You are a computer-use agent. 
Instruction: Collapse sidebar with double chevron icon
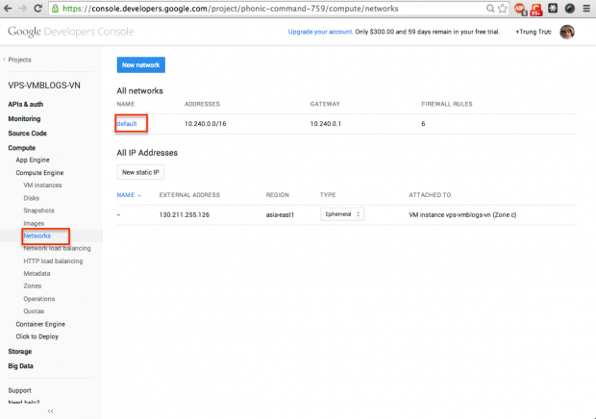click(50, 411)
